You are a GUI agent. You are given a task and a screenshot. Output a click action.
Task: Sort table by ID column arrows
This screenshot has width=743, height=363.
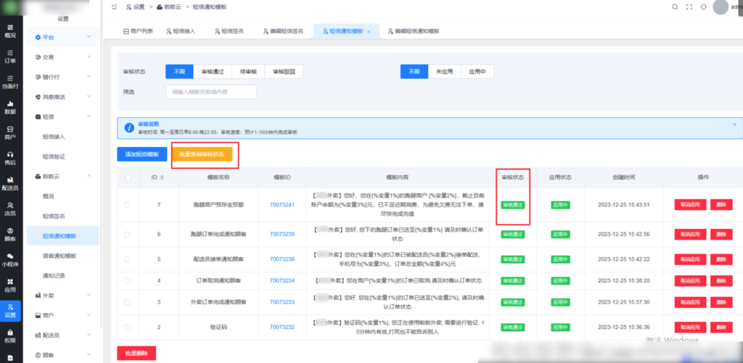click(163, 178)
